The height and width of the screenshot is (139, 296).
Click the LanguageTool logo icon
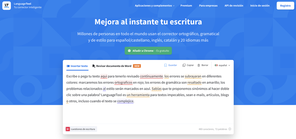(x=7, y=5)
